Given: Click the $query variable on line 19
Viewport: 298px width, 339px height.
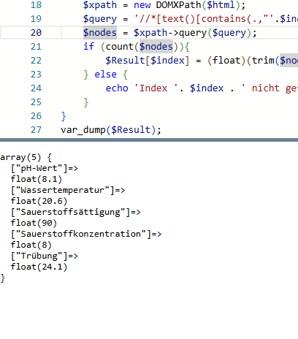Looking at the screenshot, I should [x=100, y=19].
